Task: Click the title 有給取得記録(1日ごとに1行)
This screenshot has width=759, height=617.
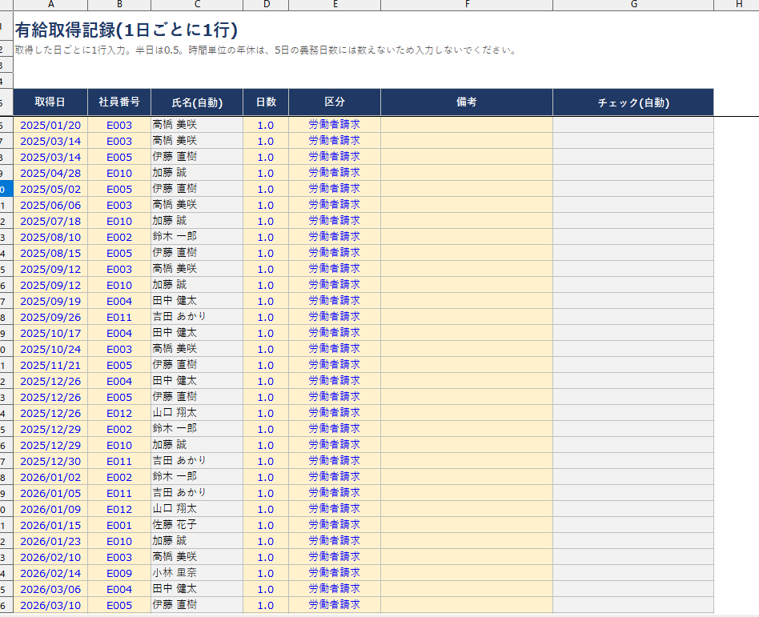Action: [127, 30]
